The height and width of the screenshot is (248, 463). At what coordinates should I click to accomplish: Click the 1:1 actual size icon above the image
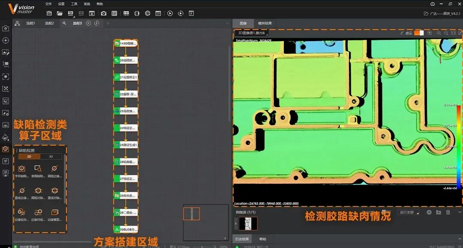point(454,33)
